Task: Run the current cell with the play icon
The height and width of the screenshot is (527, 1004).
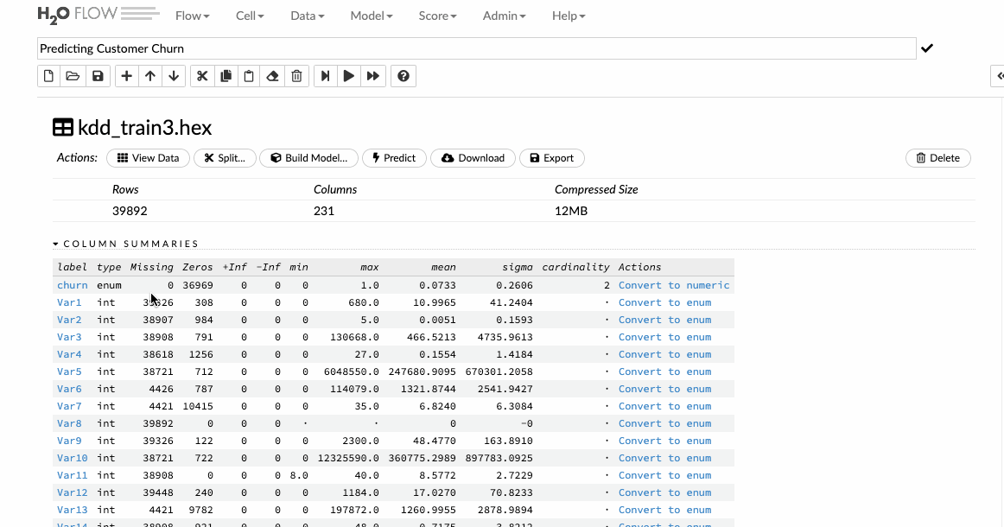Action: coord(349,76)
